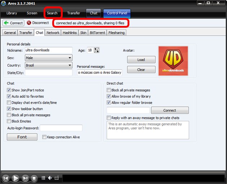Open the Hashlinks settings tab

(70, 33)
